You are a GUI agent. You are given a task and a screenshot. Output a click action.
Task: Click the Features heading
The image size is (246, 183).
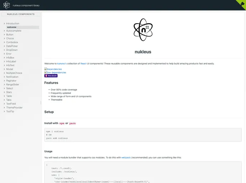pos(51,83)
